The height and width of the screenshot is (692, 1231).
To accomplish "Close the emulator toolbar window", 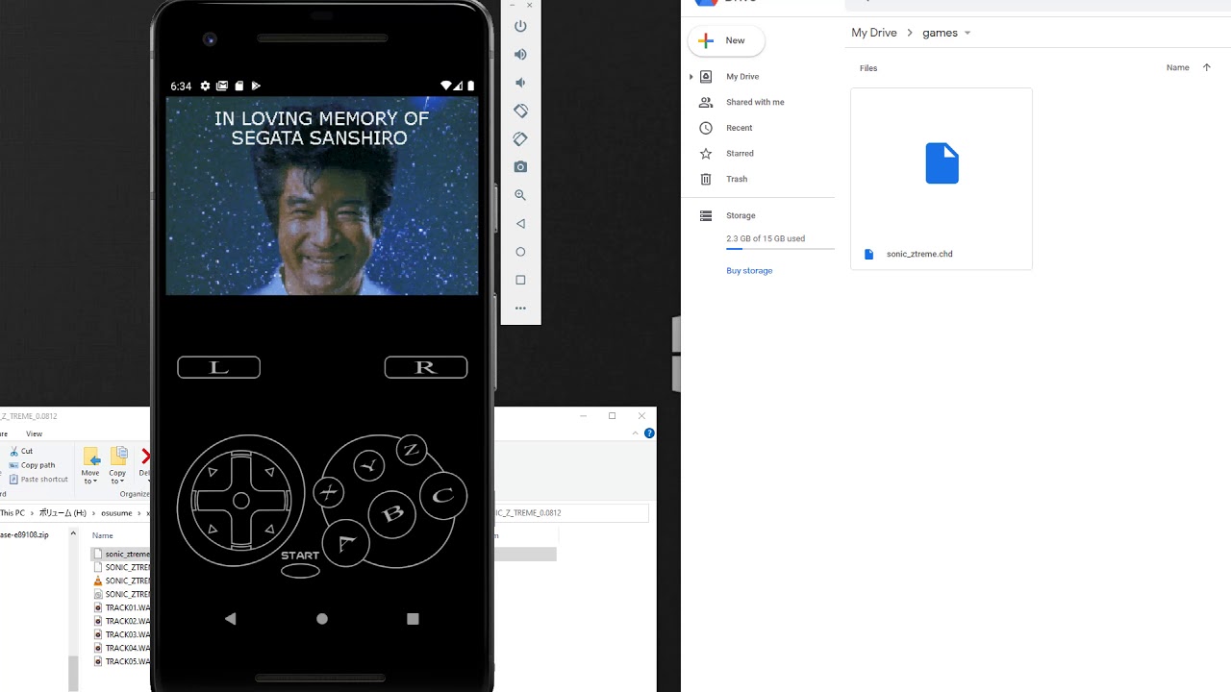I will (530, 6).
